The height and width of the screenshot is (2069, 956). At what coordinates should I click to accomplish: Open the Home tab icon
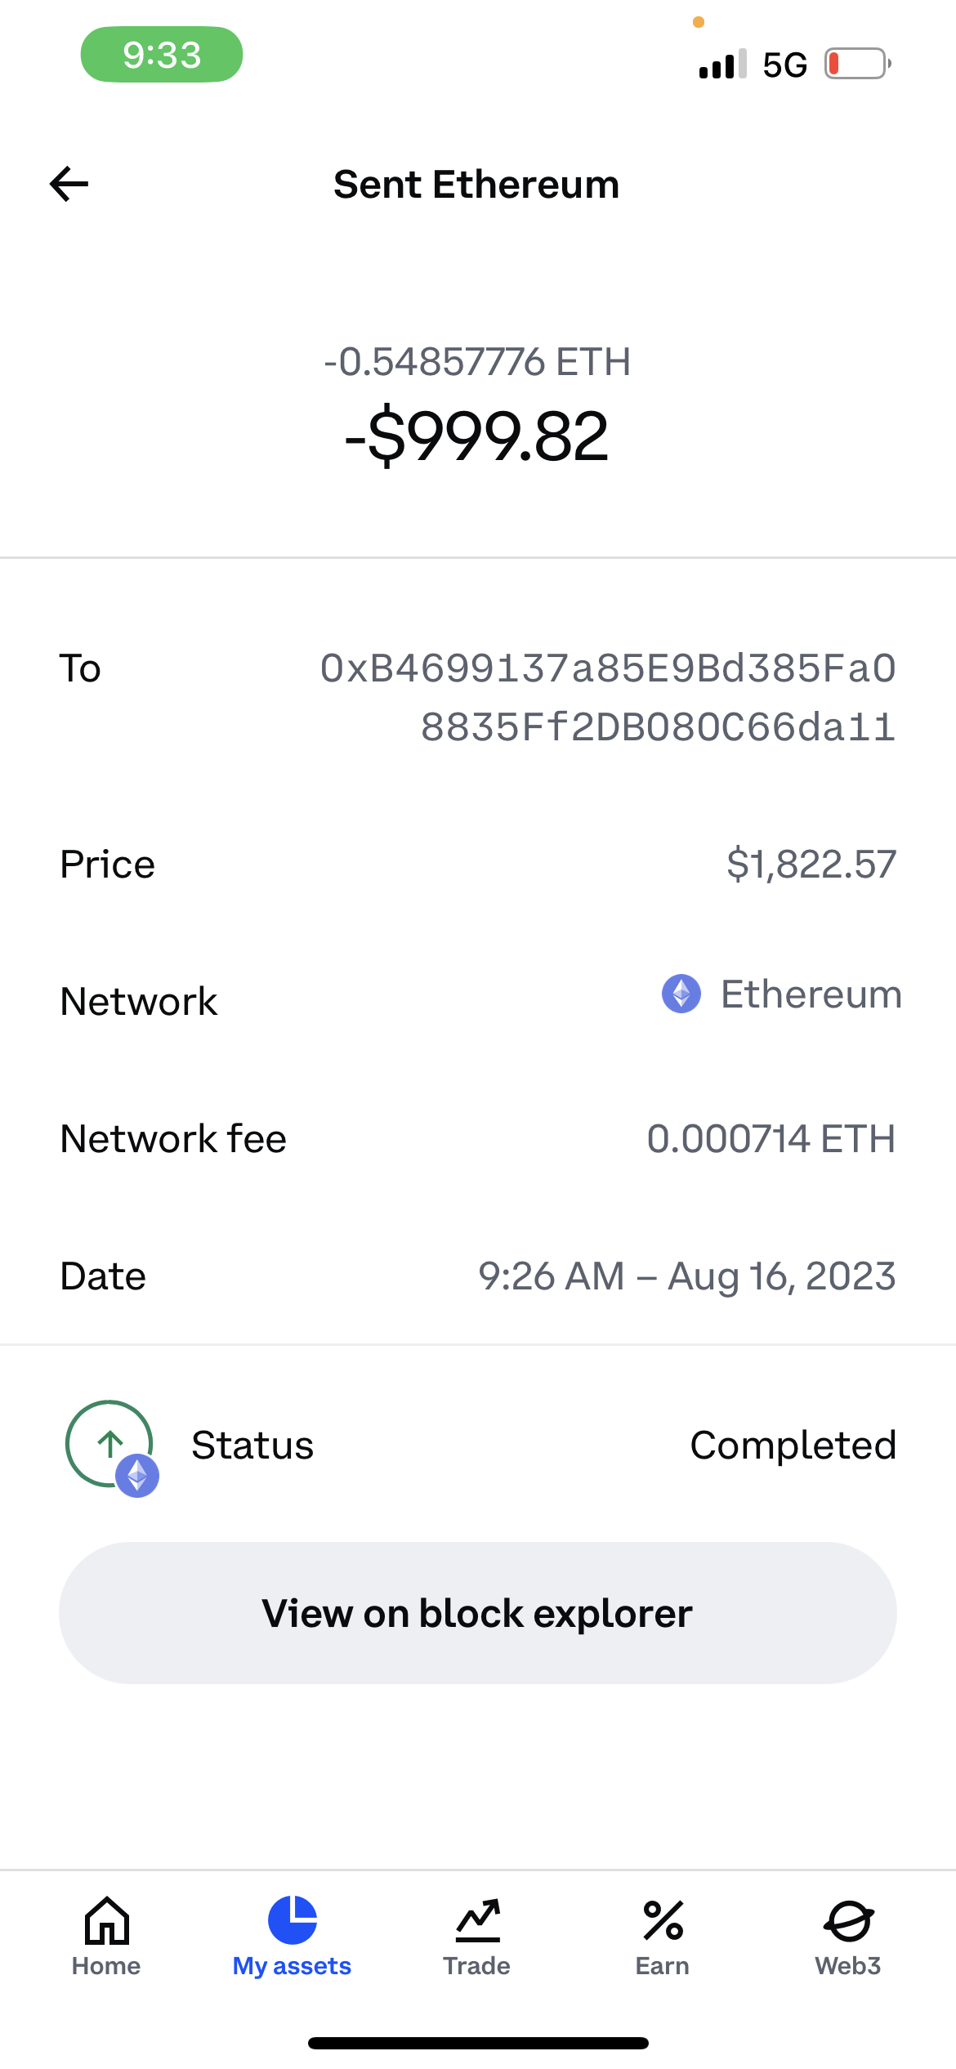pos(107,1920)
